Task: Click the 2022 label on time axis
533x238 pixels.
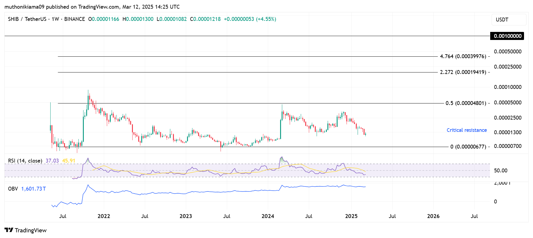Action: point(104,216)
